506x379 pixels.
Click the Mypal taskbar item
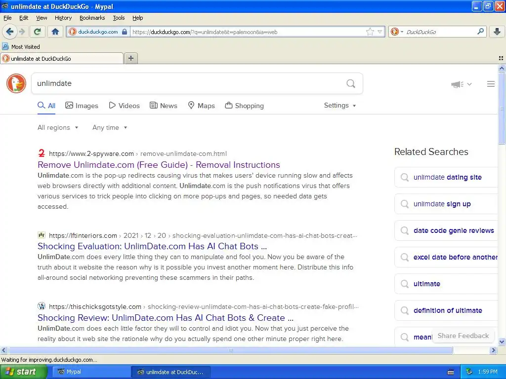(x=91, y=372)
